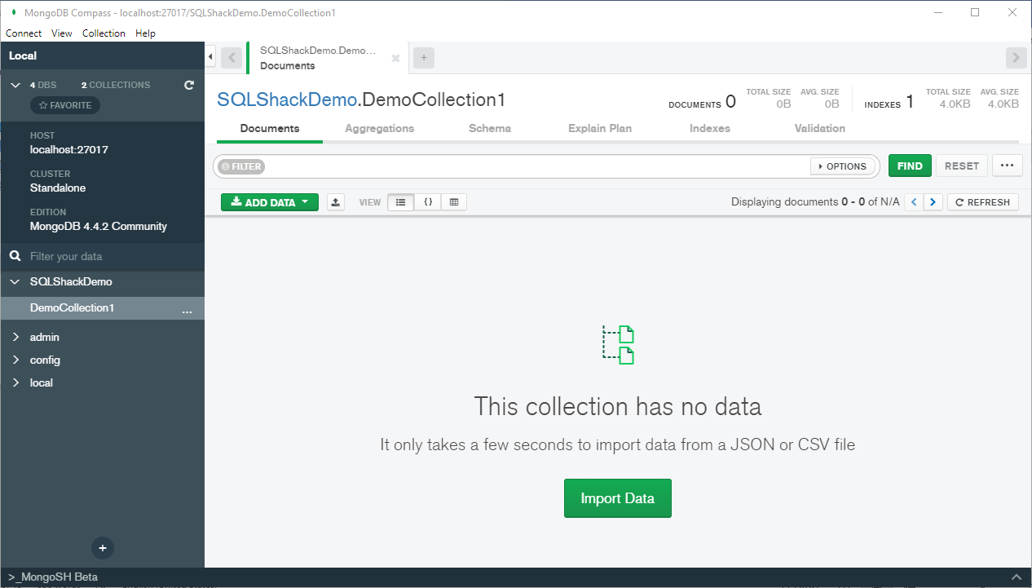
Task: Open the Collection menu
Action: pyautogui.click(x=104, y=33)
